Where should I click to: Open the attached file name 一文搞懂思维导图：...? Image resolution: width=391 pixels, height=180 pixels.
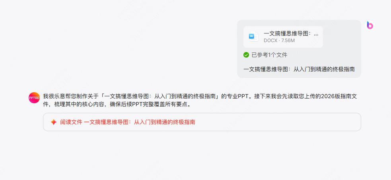coord(291,34)
